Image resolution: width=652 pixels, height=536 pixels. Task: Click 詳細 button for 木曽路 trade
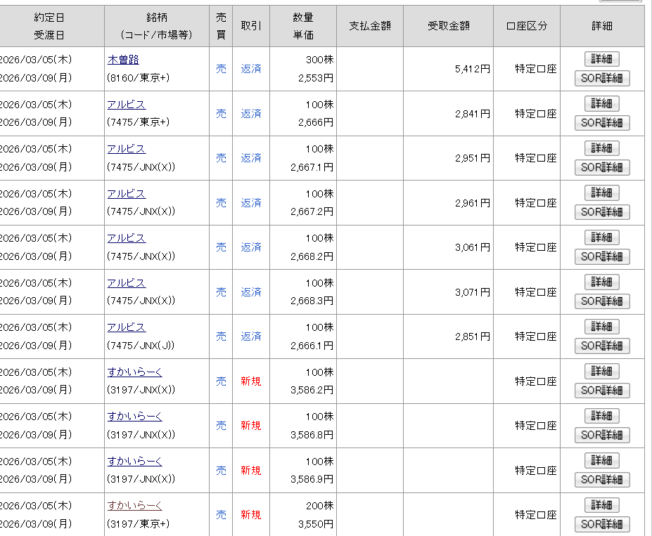(601, 59)
